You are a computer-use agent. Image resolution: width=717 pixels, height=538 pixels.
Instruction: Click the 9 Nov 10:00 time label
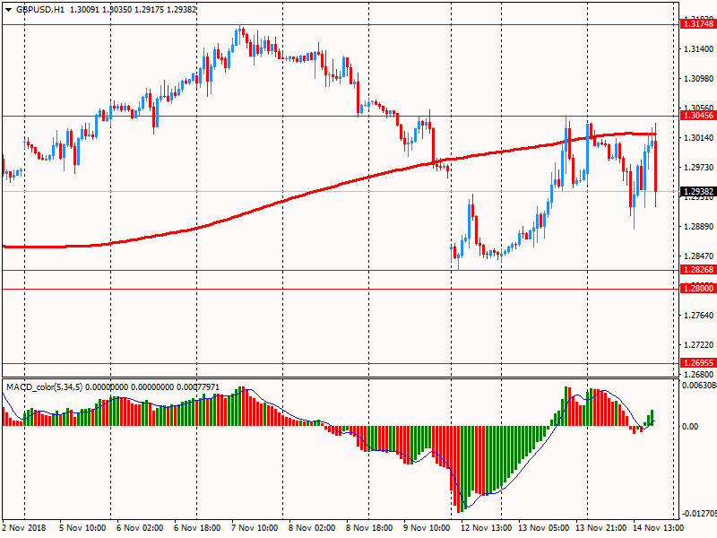pyautogui.click(x=427, y=528)
